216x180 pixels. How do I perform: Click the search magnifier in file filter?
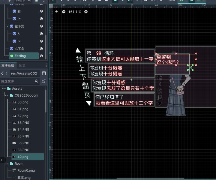pos(36,81)
